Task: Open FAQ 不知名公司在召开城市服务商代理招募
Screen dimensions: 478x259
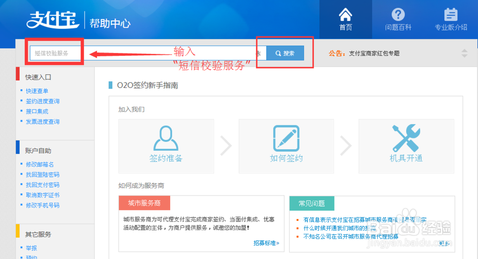Action: pyautogui.click(x=350, y=237)
